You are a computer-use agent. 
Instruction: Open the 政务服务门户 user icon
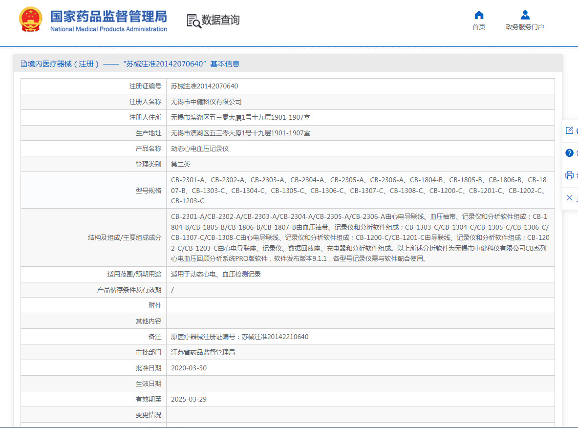[525, 15]
